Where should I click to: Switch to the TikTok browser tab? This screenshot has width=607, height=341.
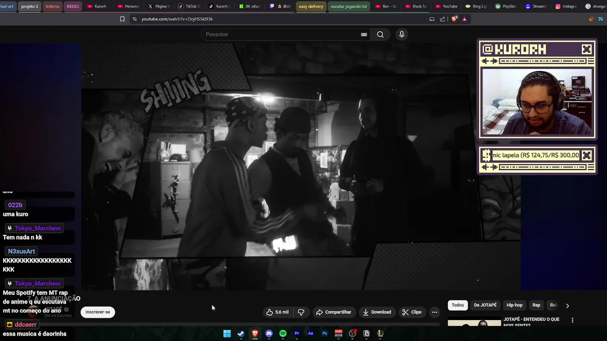[190, 6]
